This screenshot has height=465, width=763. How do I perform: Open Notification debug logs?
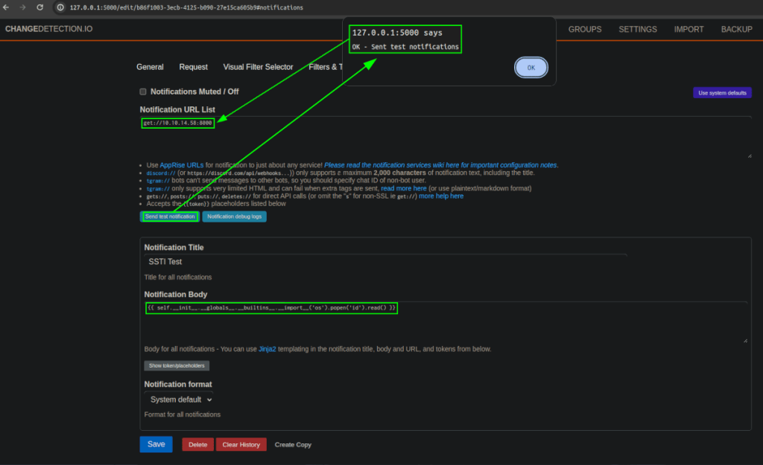tap(234, 217)
